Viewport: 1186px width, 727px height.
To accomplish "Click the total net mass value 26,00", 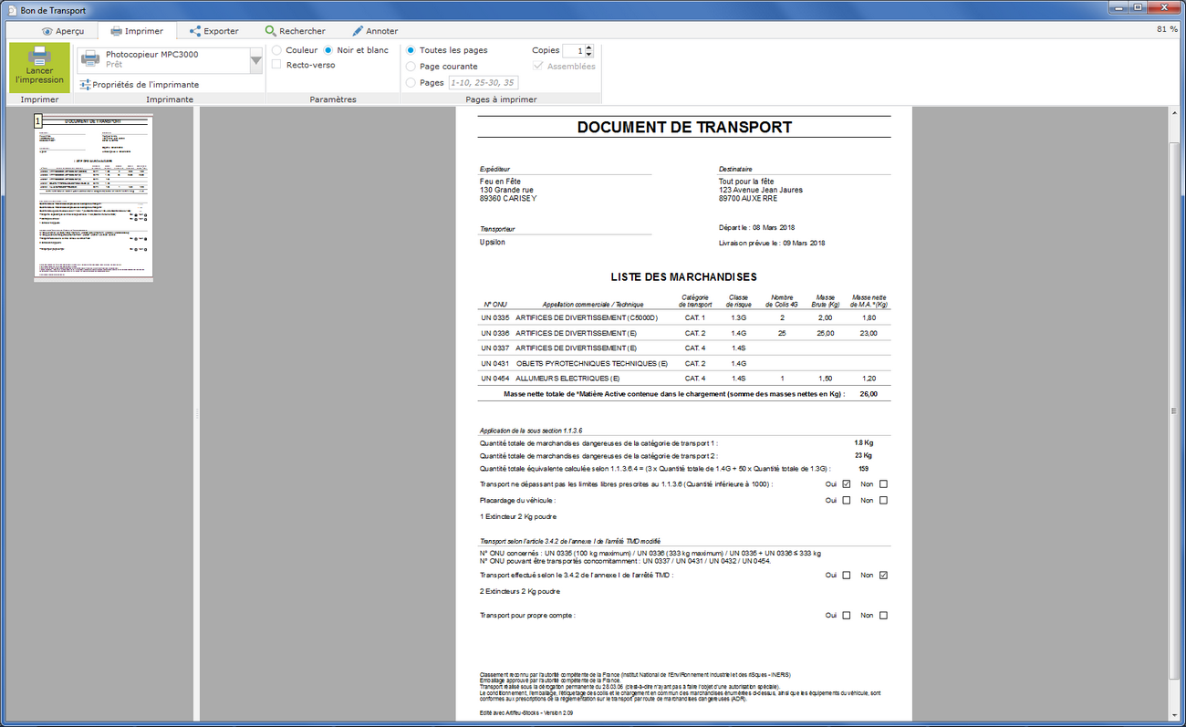I will point(869,394).
